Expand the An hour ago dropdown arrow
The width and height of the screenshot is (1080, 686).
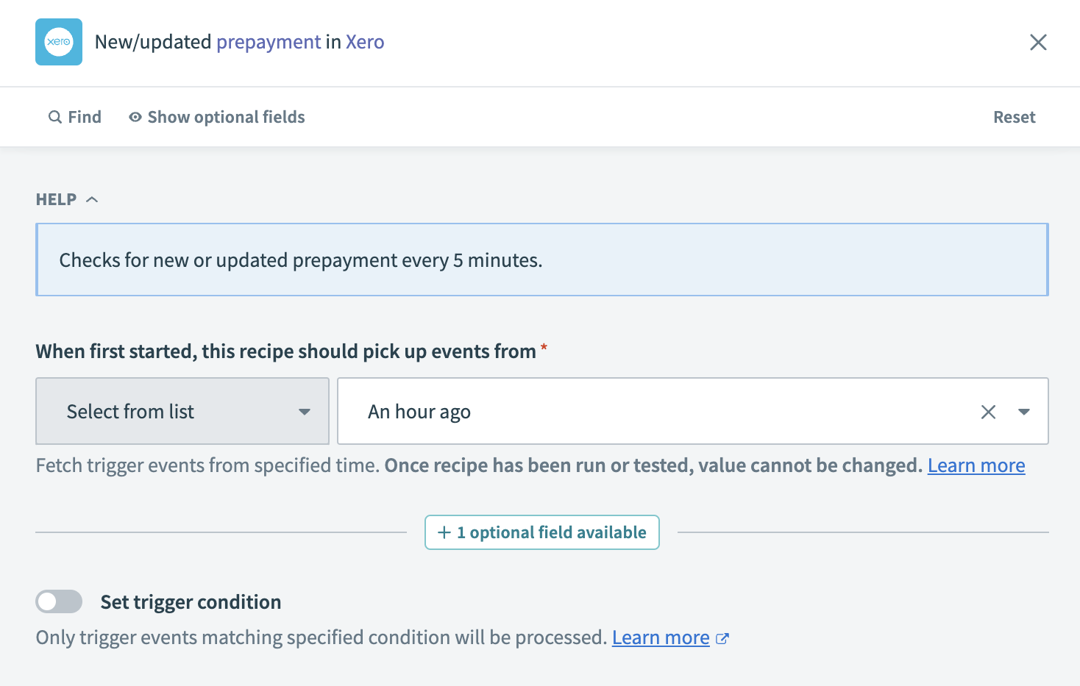click(x=1024, y=412)
